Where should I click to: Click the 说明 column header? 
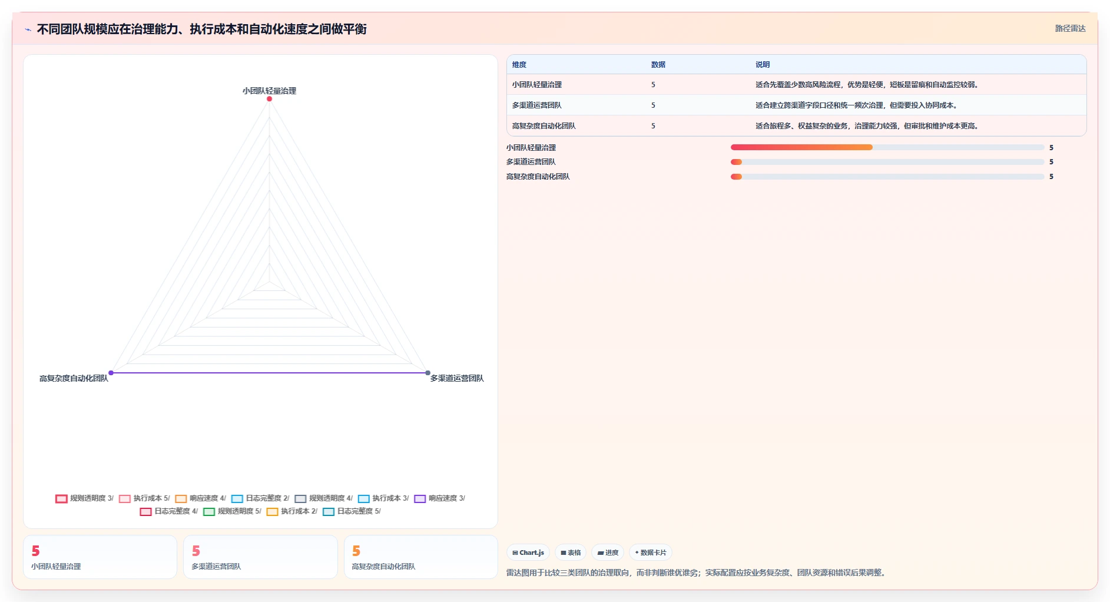(x=763, y=65)
